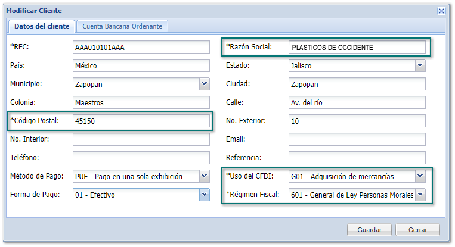Click the Colonia input field
The width and height of the screenshot is (455, 247).
click(141, 102)
